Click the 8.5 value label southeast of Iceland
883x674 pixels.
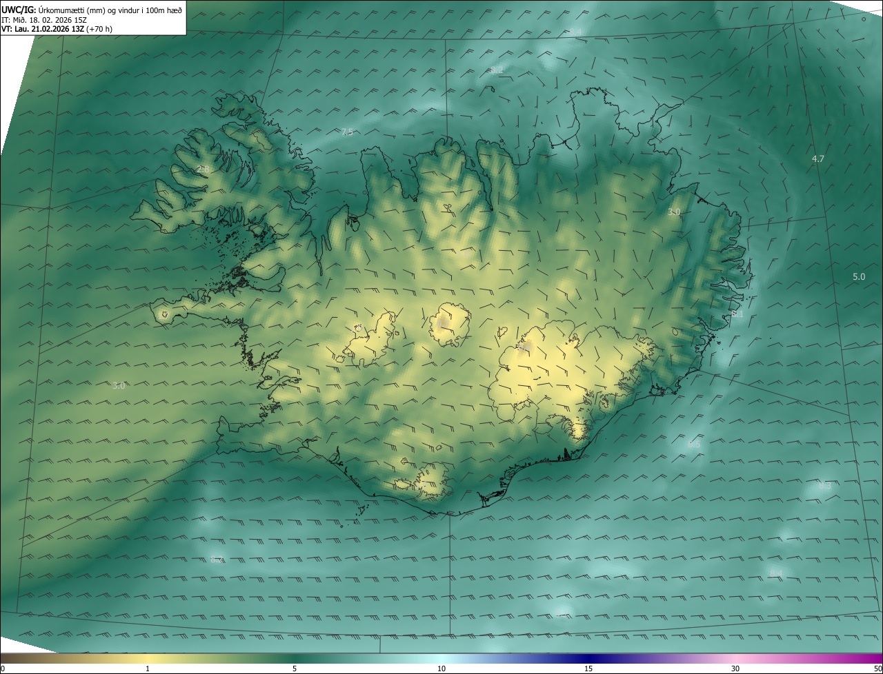tap(694, 445)
